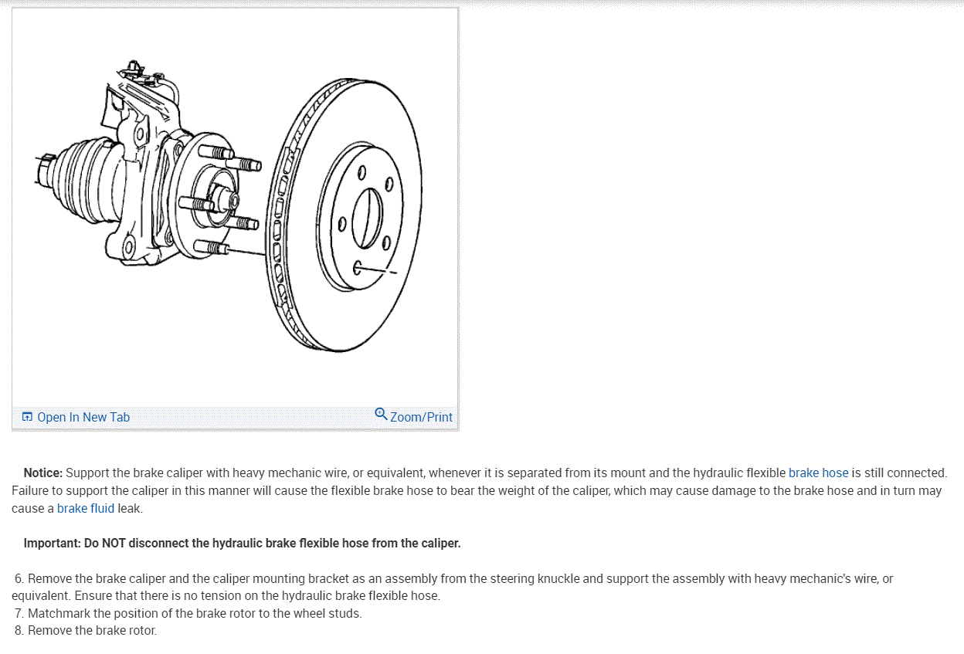This screenshot has height=654, width=964.
Task: Follow the 'brake fluid' hyperlink
Action: 86,508
